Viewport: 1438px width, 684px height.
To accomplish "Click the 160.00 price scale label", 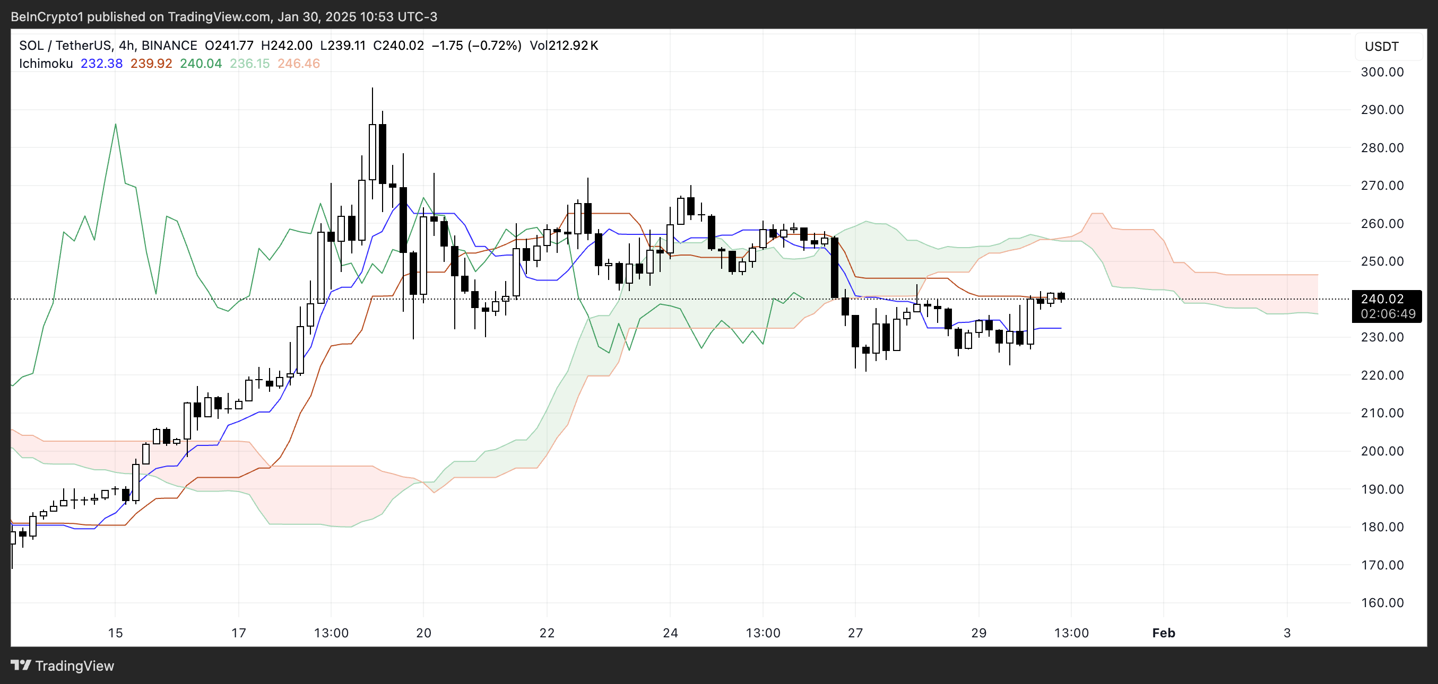I will coord(1382,602).
